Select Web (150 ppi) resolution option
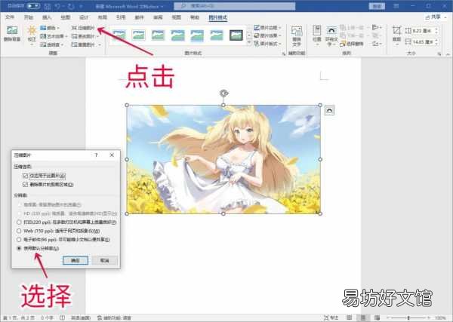453x322 pixels. point(19,231)
